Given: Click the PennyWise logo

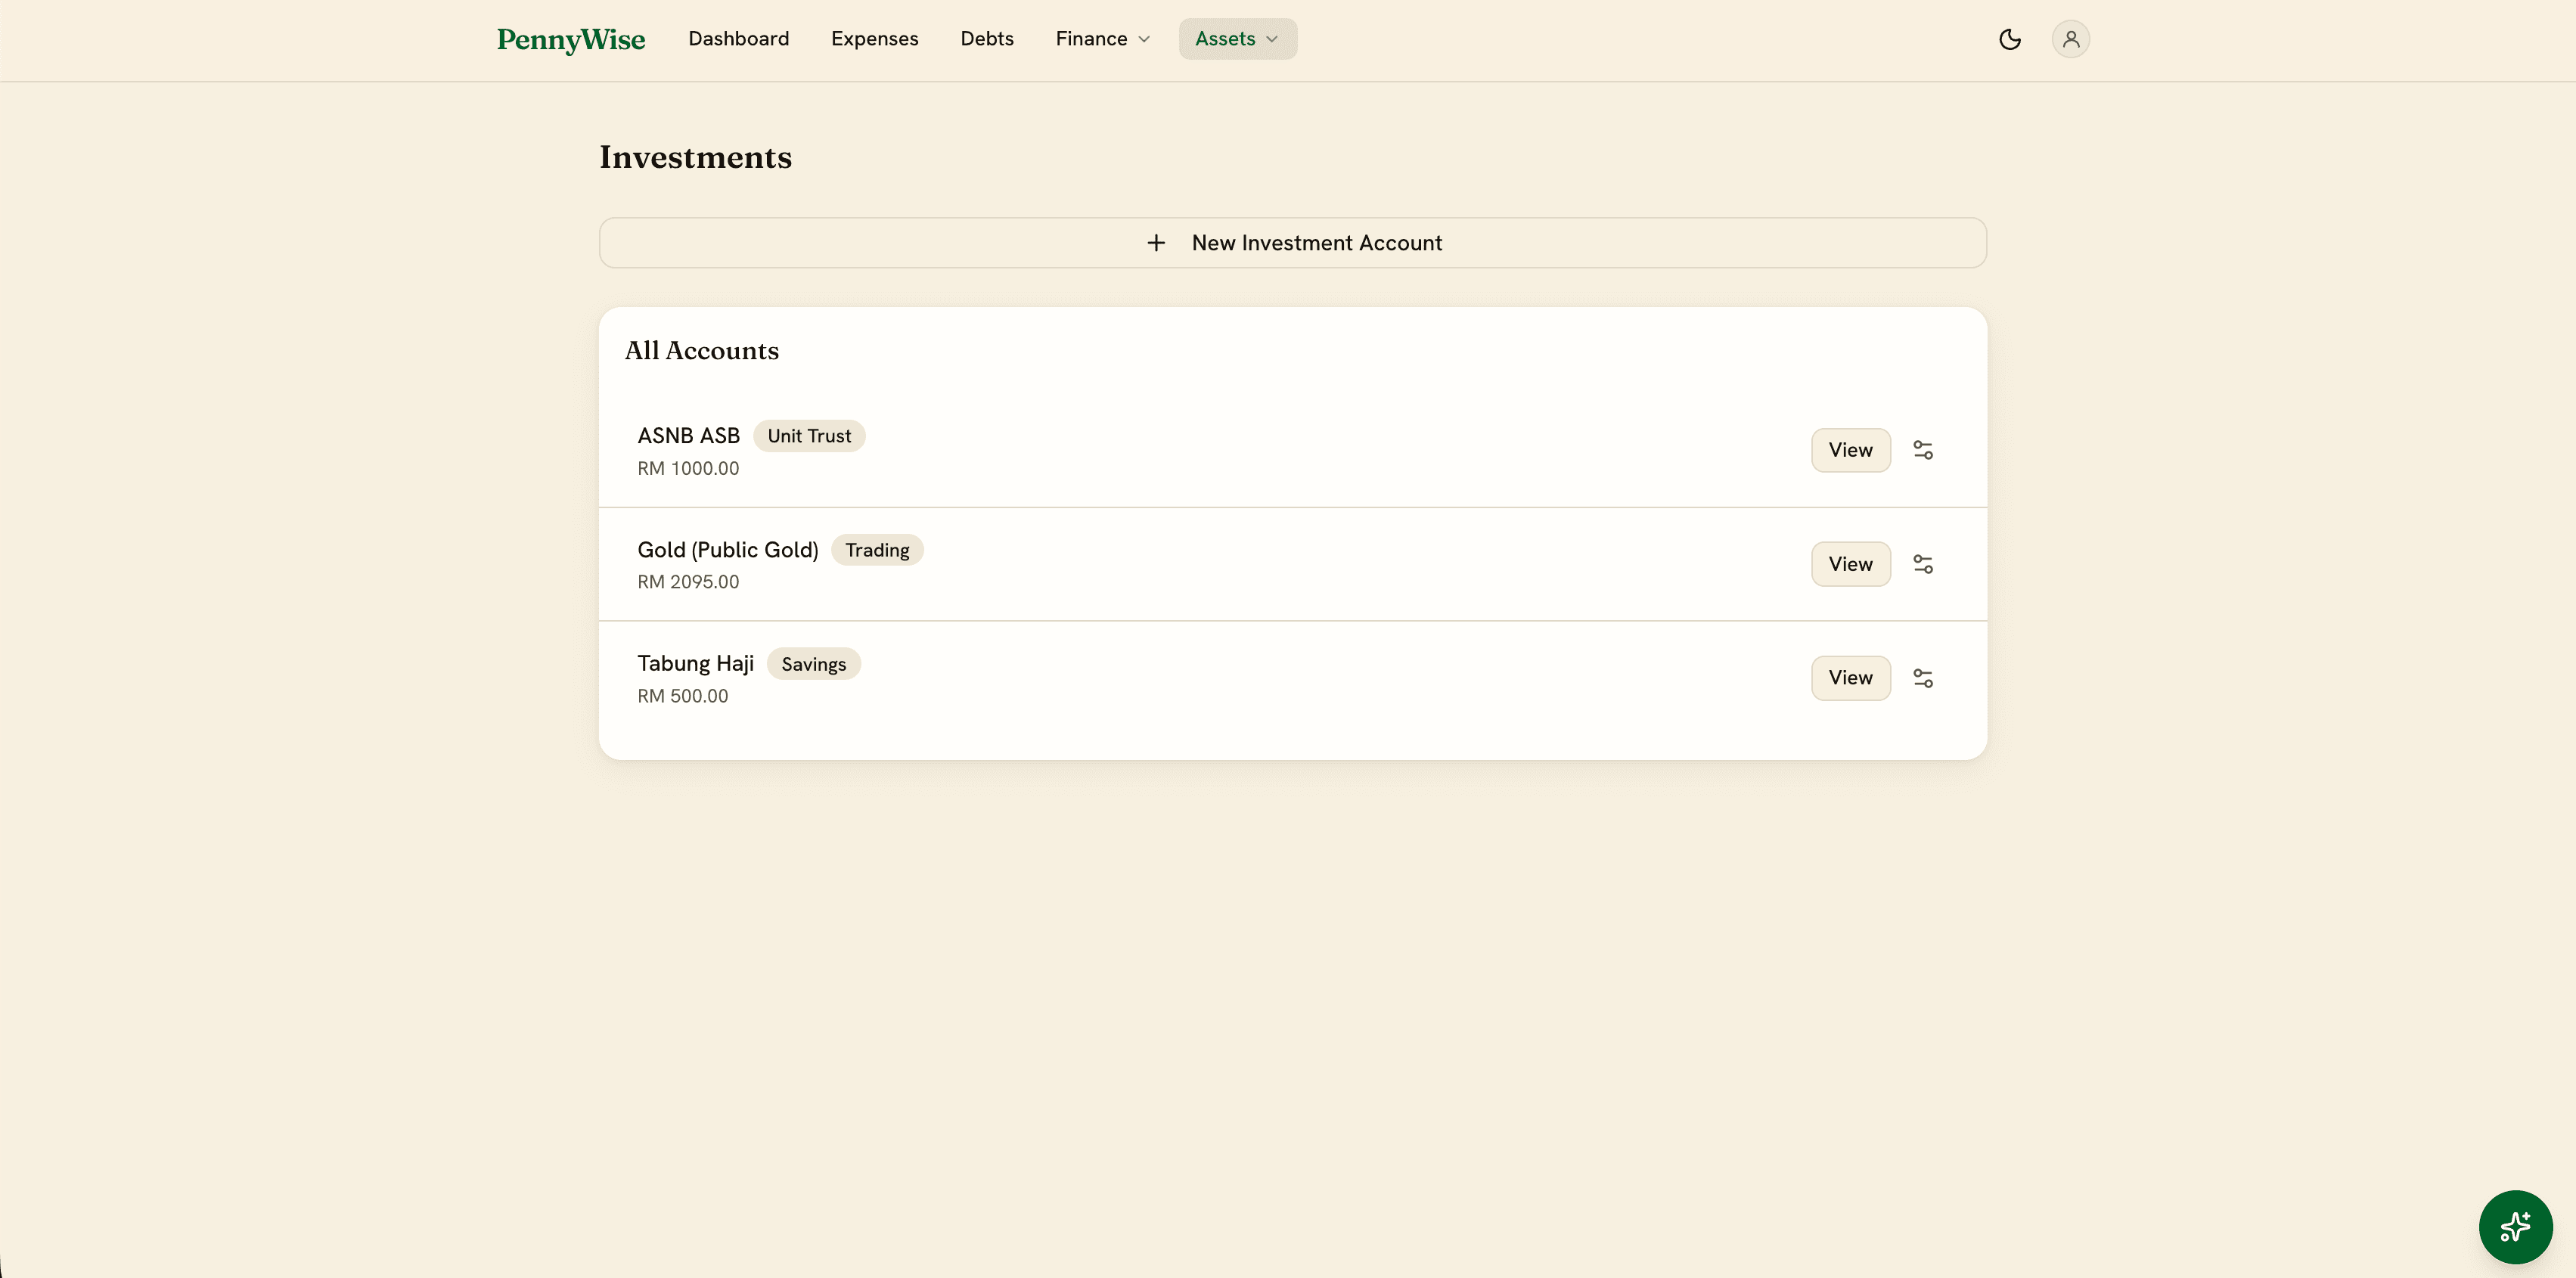Looking at the screenshot, I should click(571, 39).
